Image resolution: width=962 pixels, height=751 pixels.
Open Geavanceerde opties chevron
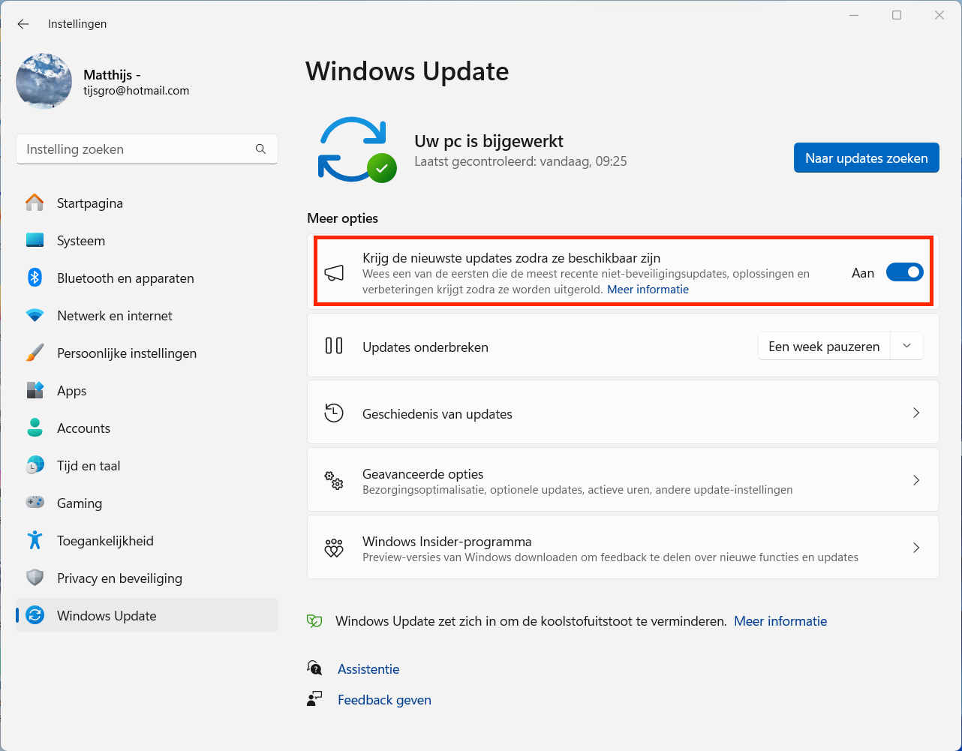pos(915,480)
